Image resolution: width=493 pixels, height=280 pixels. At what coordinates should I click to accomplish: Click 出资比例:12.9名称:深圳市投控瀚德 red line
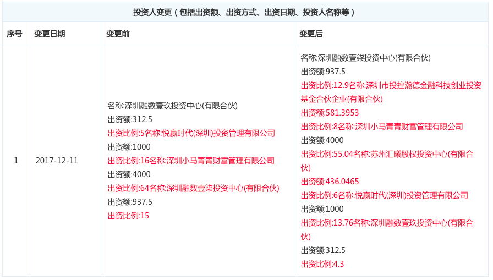[x=391, y=85]
